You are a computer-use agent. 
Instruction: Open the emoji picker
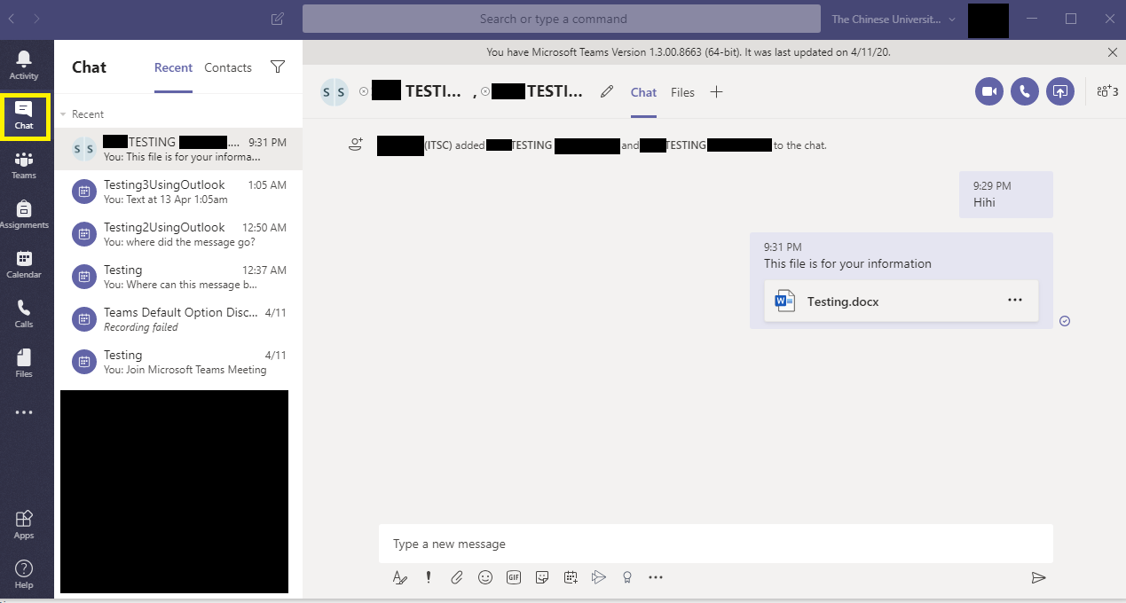click(x=485, y=577)
